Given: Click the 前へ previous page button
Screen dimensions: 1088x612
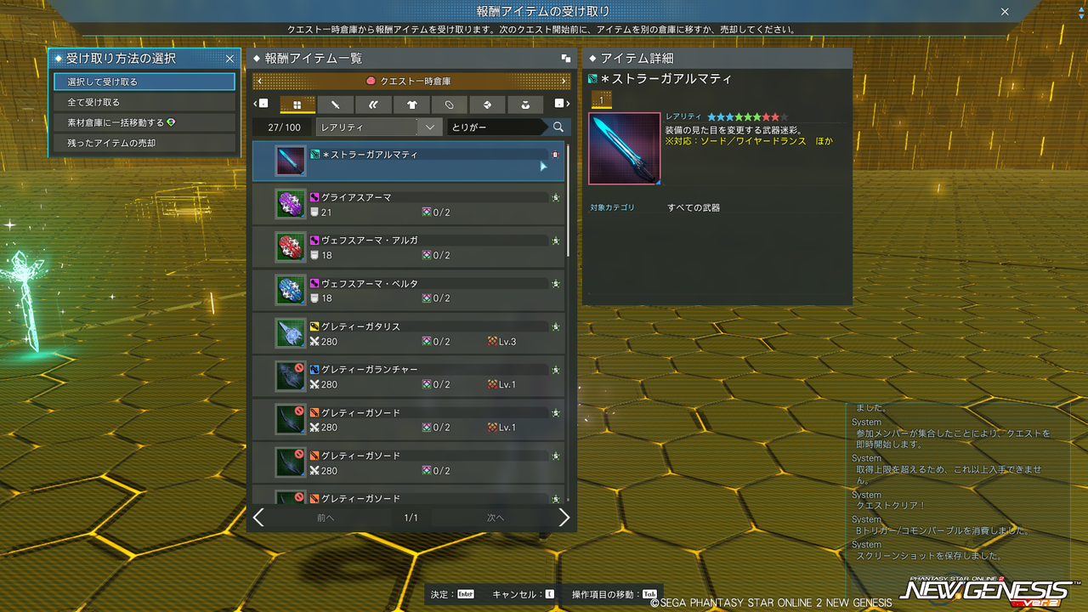Looking at the screenshot, I should tap(326, 518).
